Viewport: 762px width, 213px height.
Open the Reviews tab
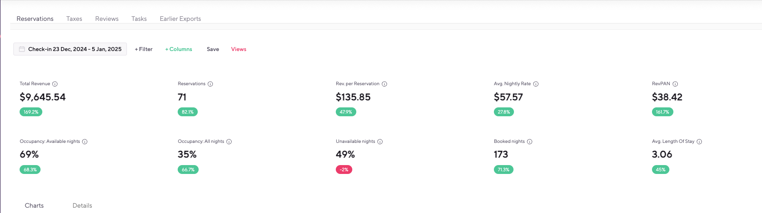coord(107,19)
